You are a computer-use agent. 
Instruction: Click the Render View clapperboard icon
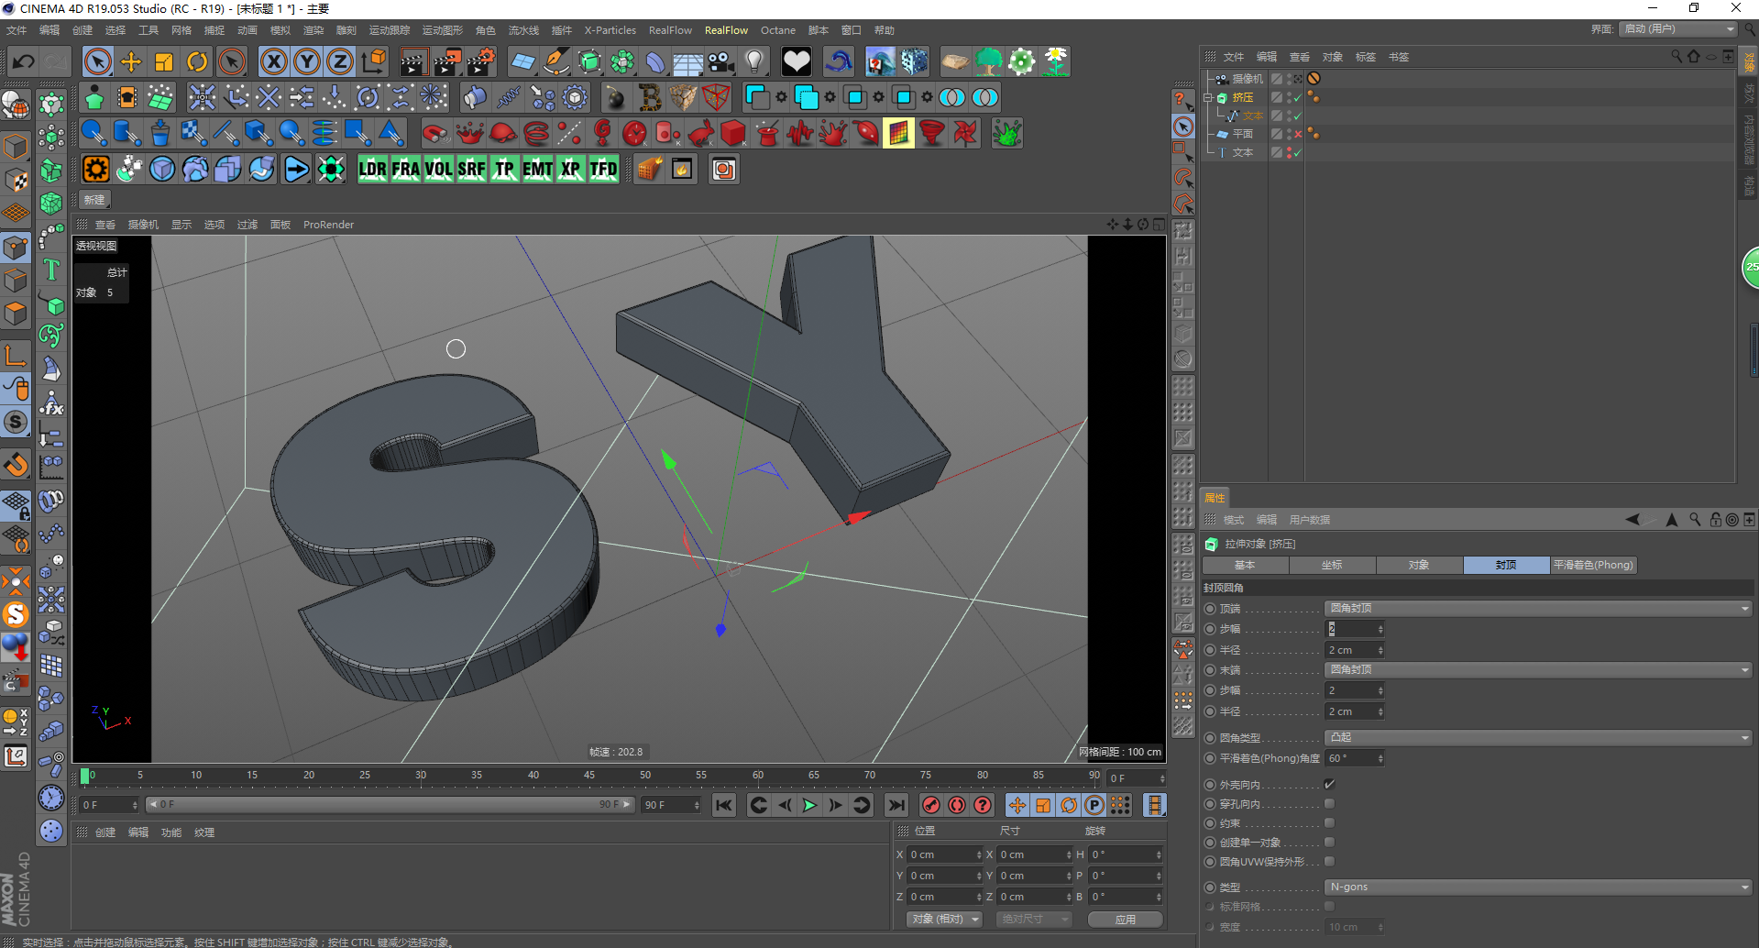pyautogui.click(x=413, y=61)
